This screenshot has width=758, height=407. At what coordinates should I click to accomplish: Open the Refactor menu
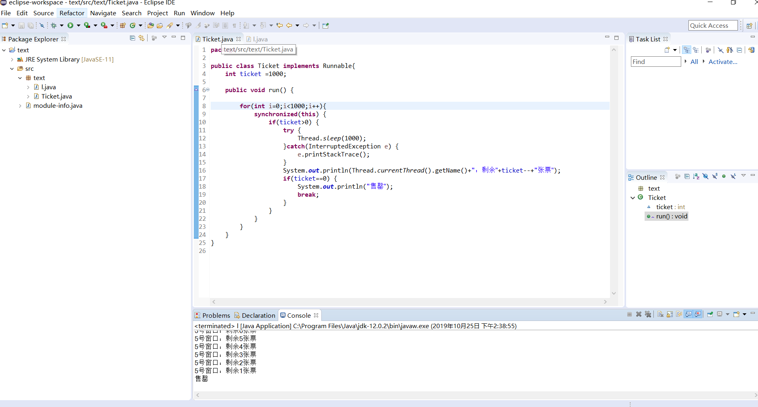click(x=72, y=13)
